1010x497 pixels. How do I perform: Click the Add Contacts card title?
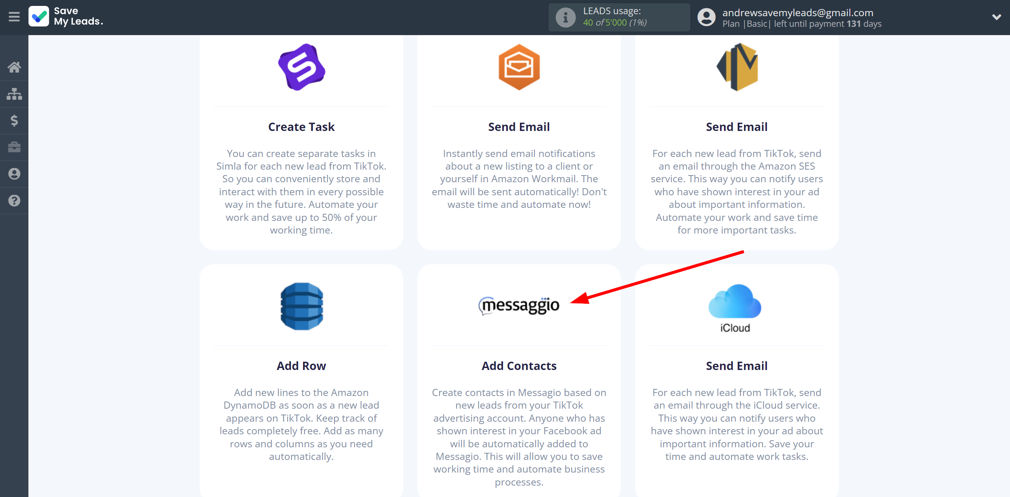519,366
